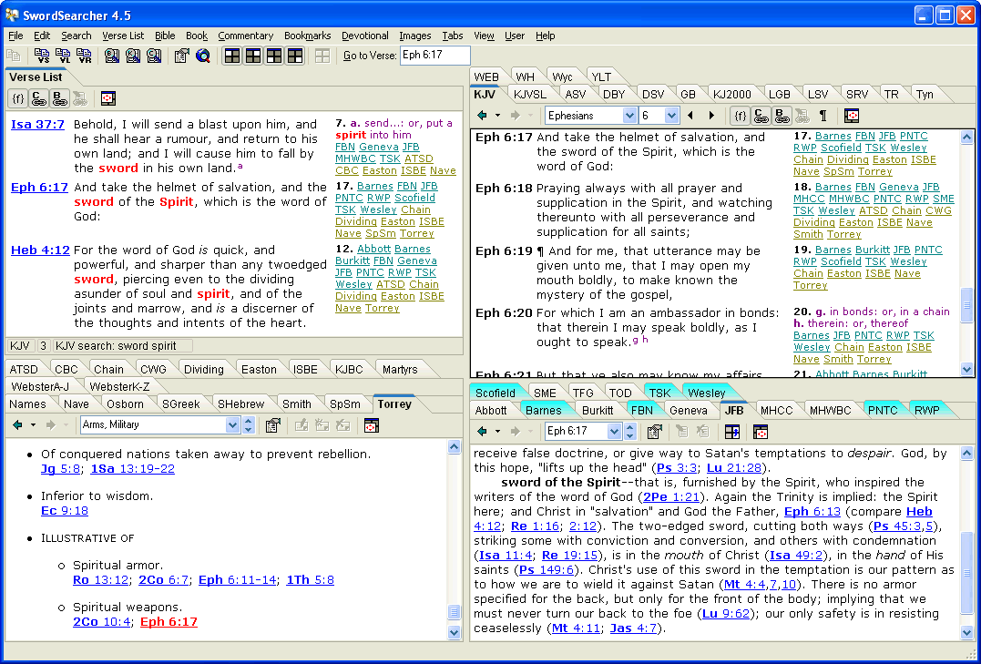Open the Commentary menu
Screen dimensions: 981x664
click(x=245, y=36)
